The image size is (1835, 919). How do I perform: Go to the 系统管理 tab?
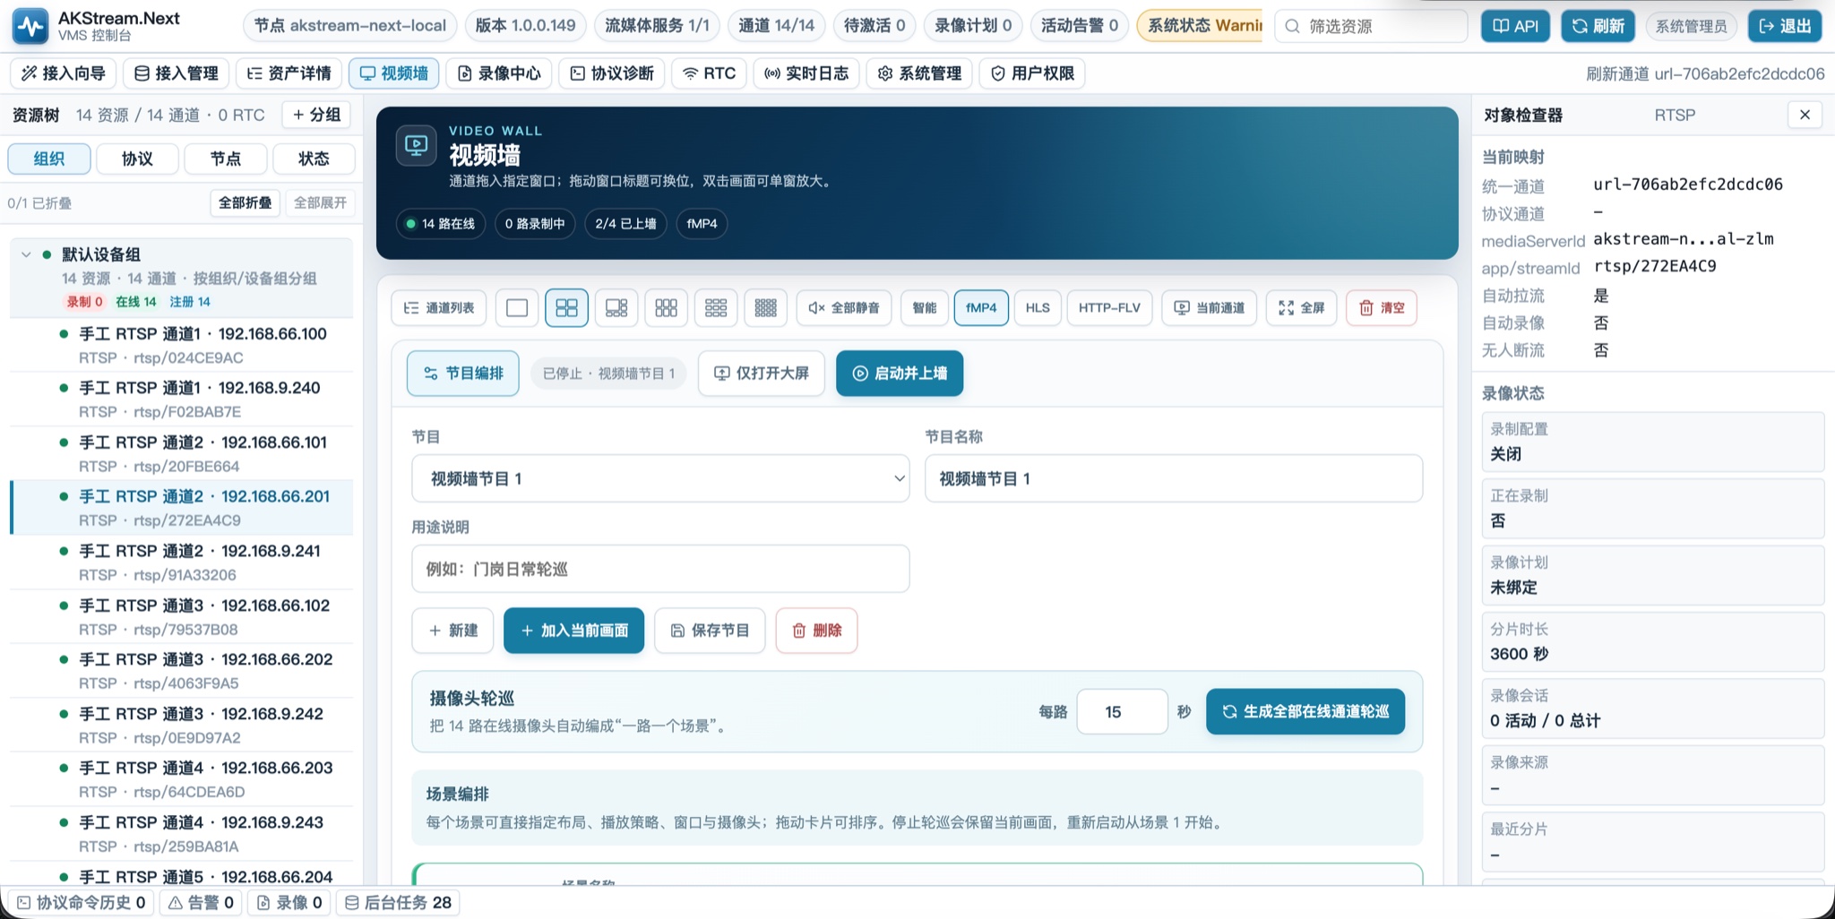919,73
